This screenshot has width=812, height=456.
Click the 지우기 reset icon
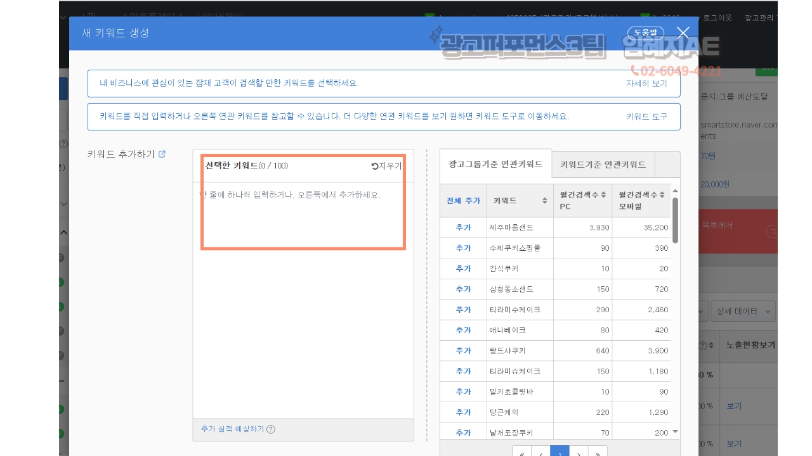(375, 166)
